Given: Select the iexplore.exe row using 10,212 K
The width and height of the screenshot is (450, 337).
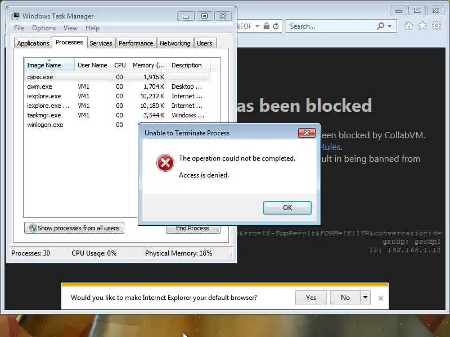Looking at the screenshot, I should [117, 96].
